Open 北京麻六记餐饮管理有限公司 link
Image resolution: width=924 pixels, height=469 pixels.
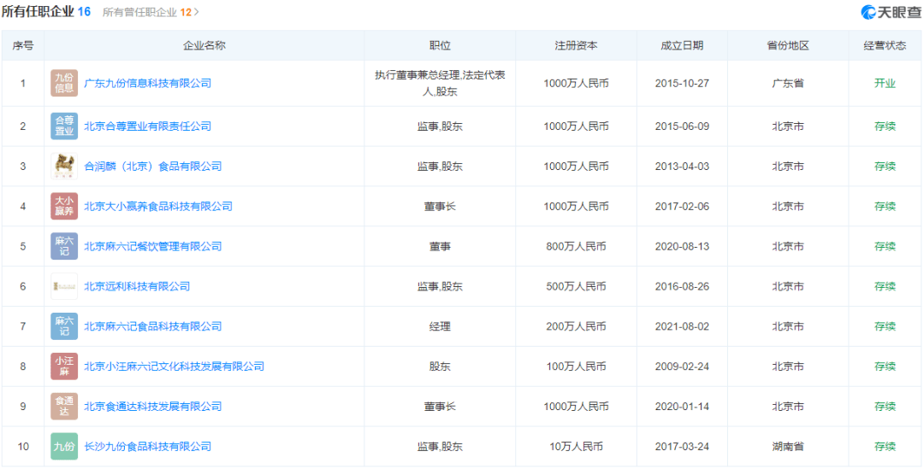(152, 247)
